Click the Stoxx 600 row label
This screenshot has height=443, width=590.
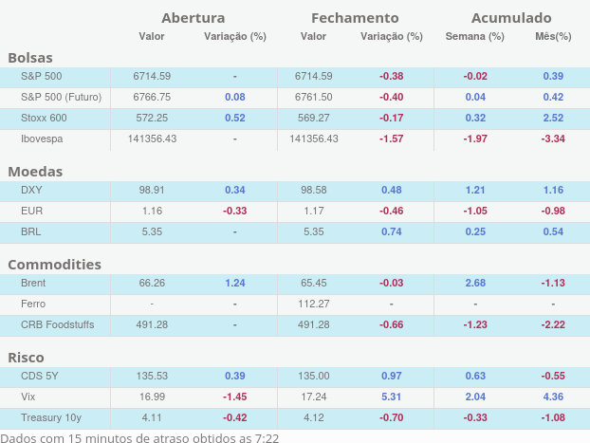[x=44, y=118]
